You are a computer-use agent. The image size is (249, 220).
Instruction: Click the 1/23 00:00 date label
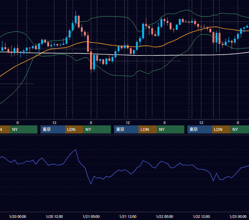[238, 216]
